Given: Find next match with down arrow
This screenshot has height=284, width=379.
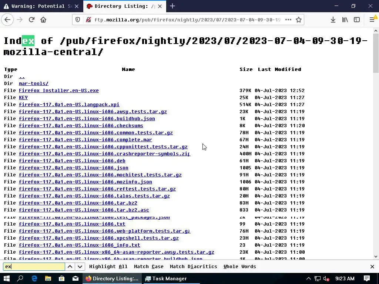Looking at the screenshot, I should [x=80, y=266].
